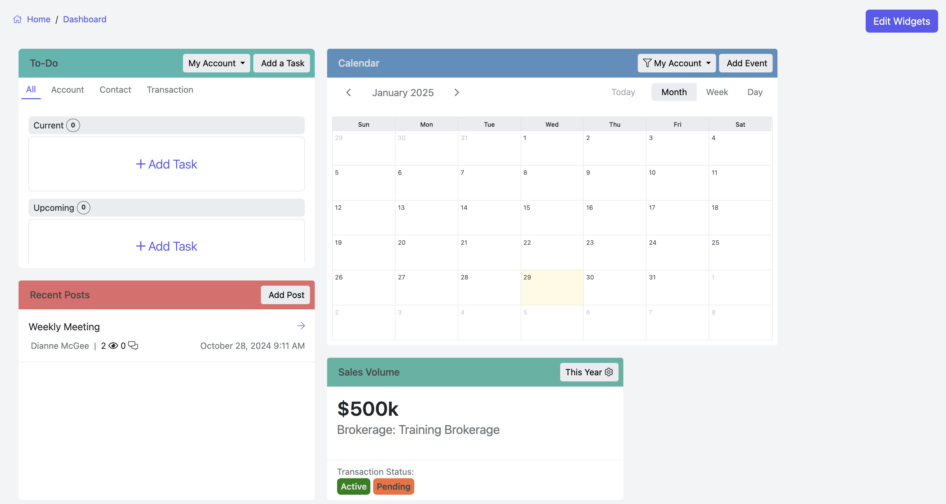Click the highlighted January 29 cell
Screen dimensions: 946x504
tap(552, 288)
